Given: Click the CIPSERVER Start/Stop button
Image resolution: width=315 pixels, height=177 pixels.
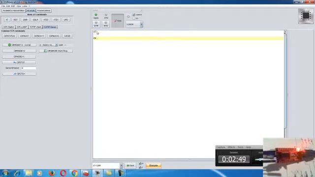Looking at the screenshot, I should 56,51.
